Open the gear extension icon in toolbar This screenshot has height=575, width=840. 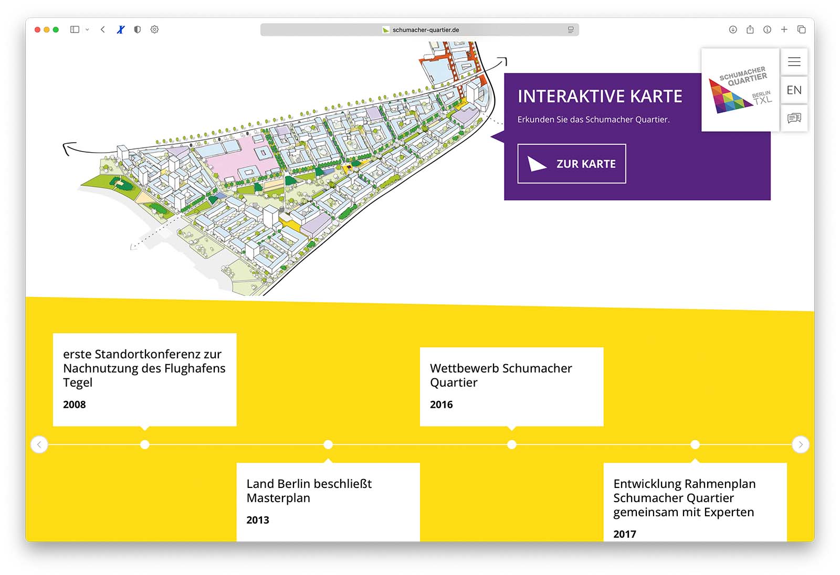[154, 30]
